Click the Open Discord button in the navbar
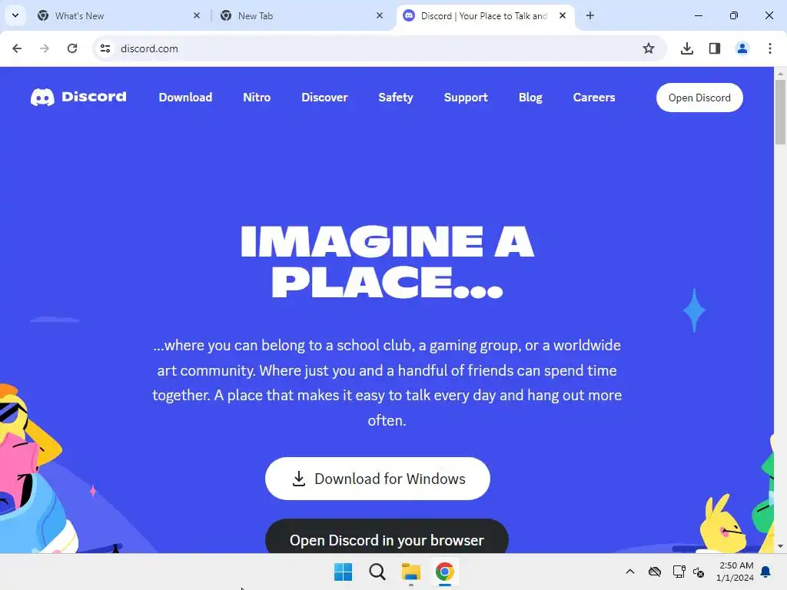This screenshot has height=590, width=787. pyautogui.click(x=699, y=98)
